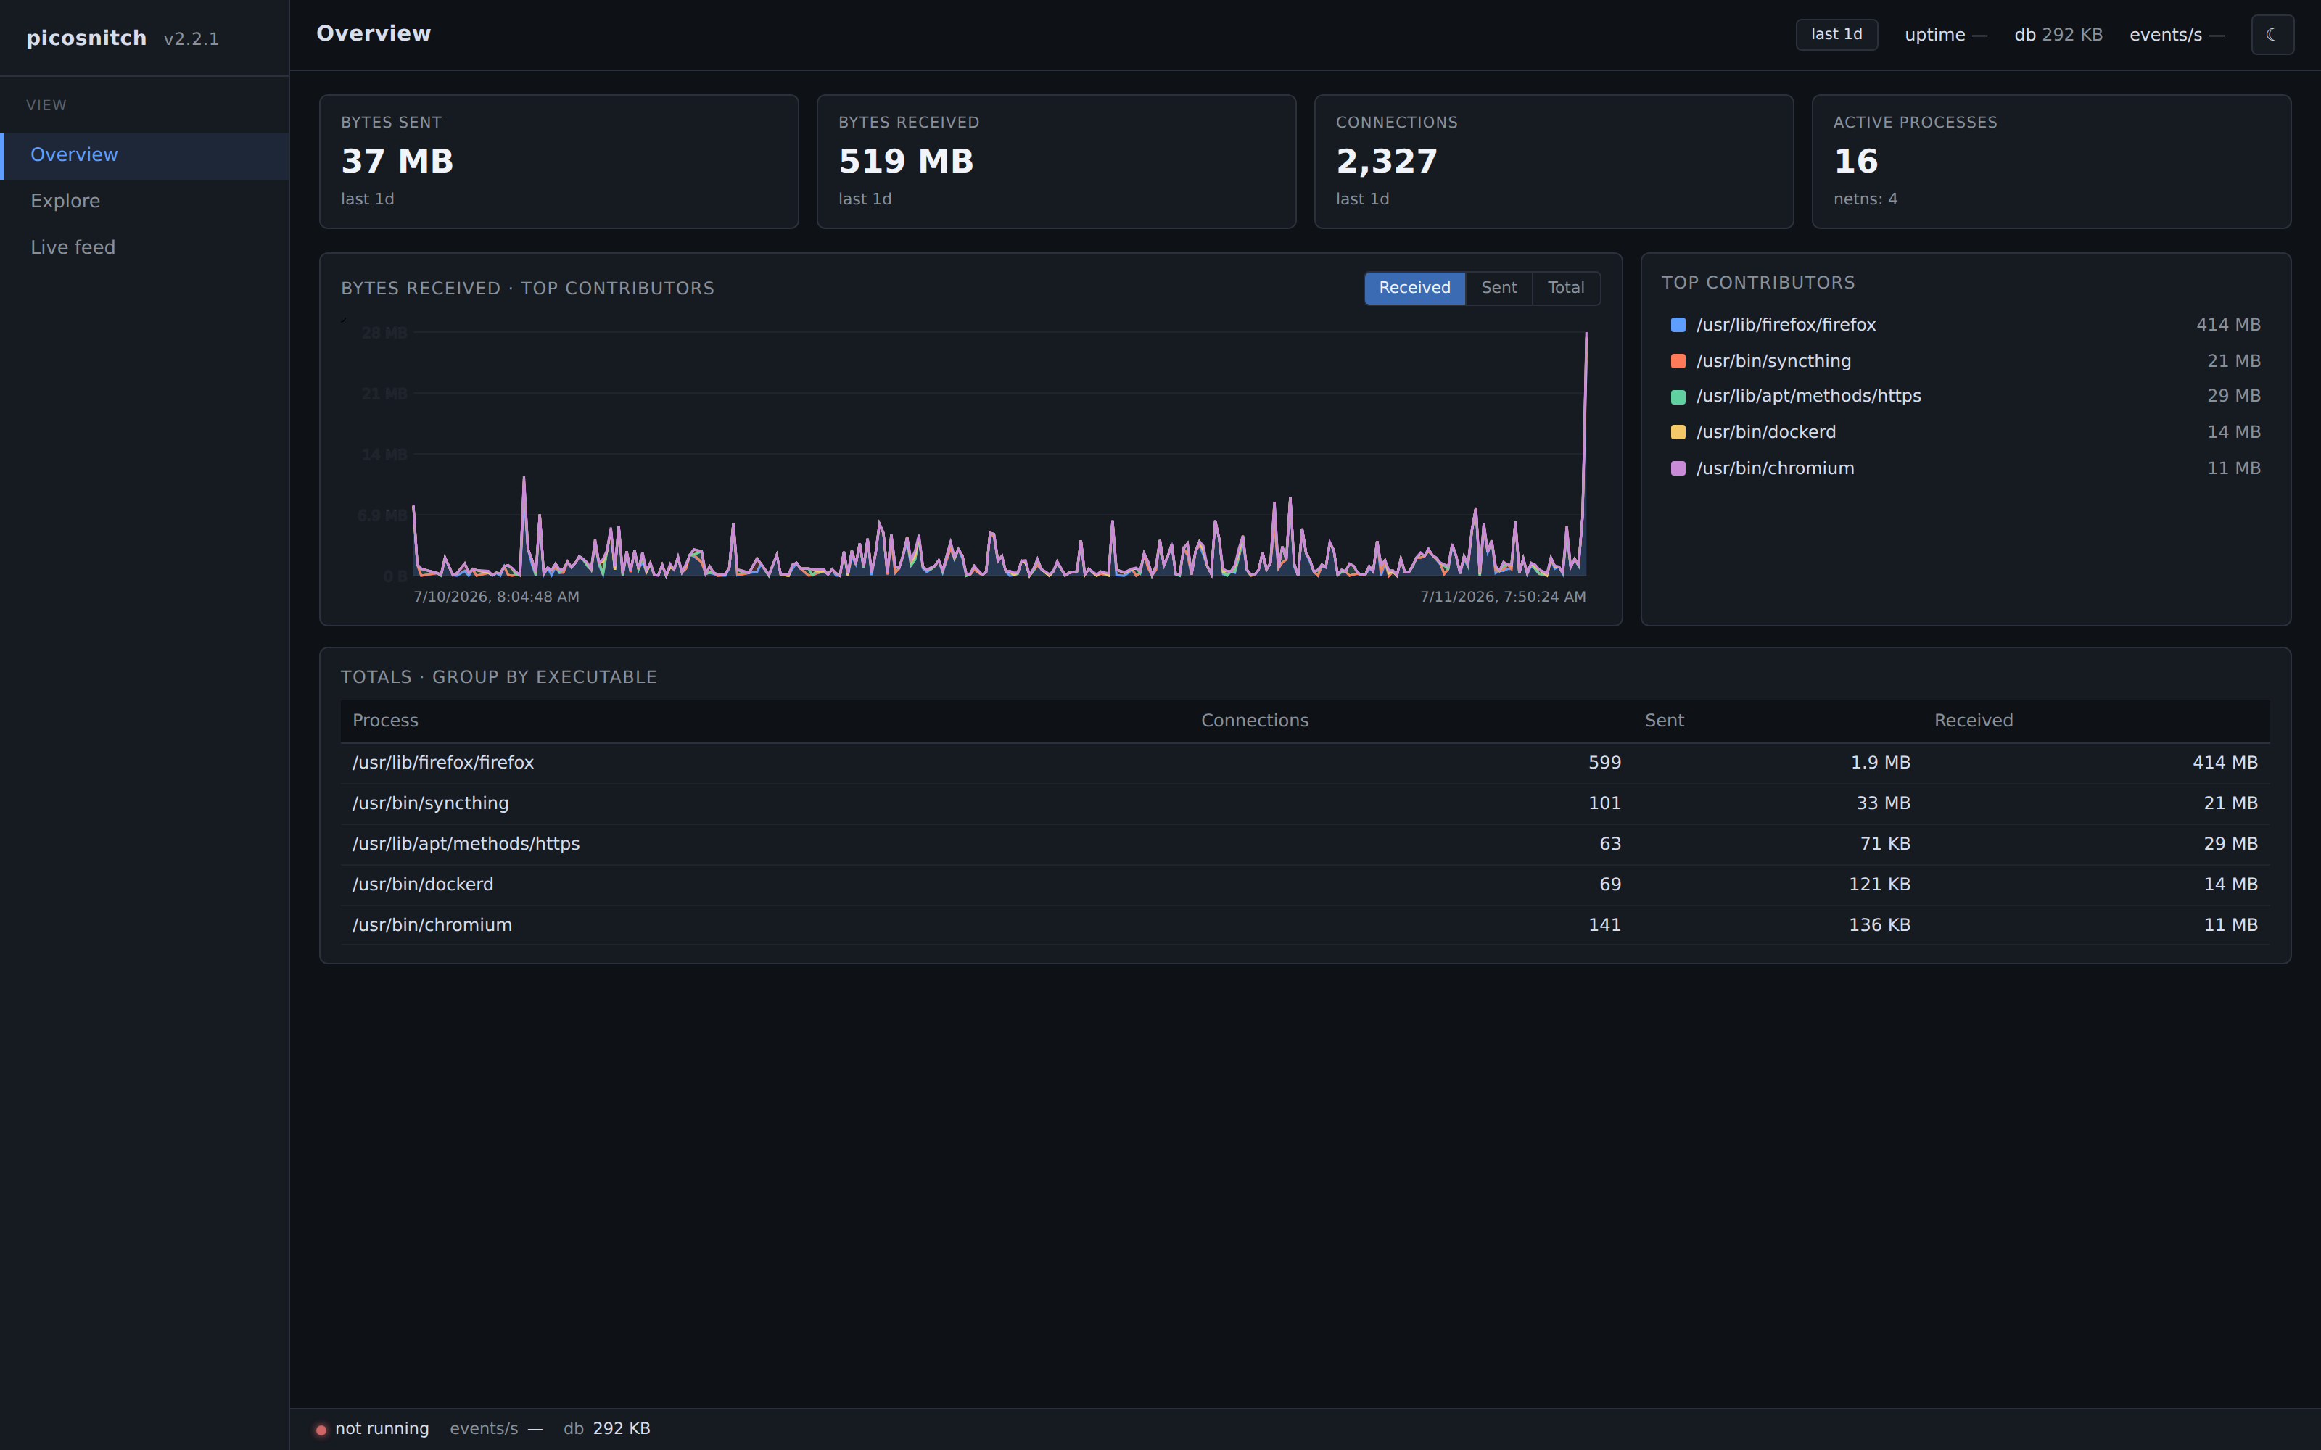
Task: Open the Explore view in sidebar
Action: tap(145, 202)
